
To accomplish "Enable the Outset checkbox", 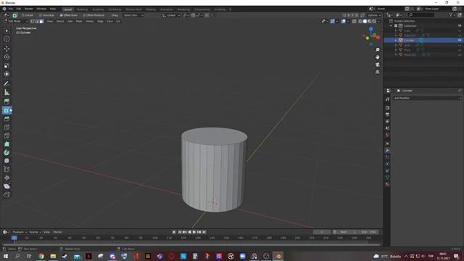I will [22, 15].
